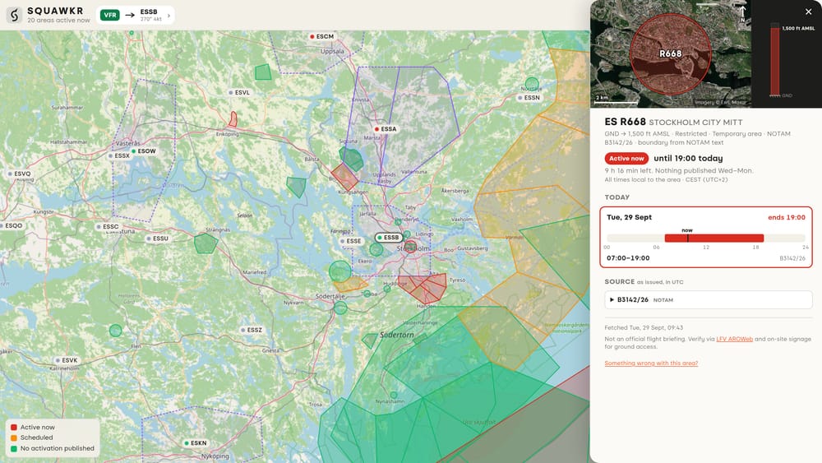The width and height of the screenshot is (822, 463).
Task: Select the red polygon cluster near Huddinge
Action: [423, 288]
